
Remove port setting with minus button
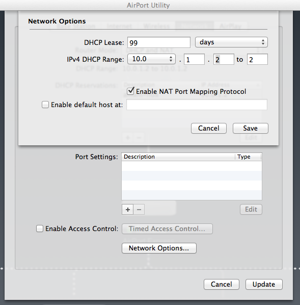[139, 210]
